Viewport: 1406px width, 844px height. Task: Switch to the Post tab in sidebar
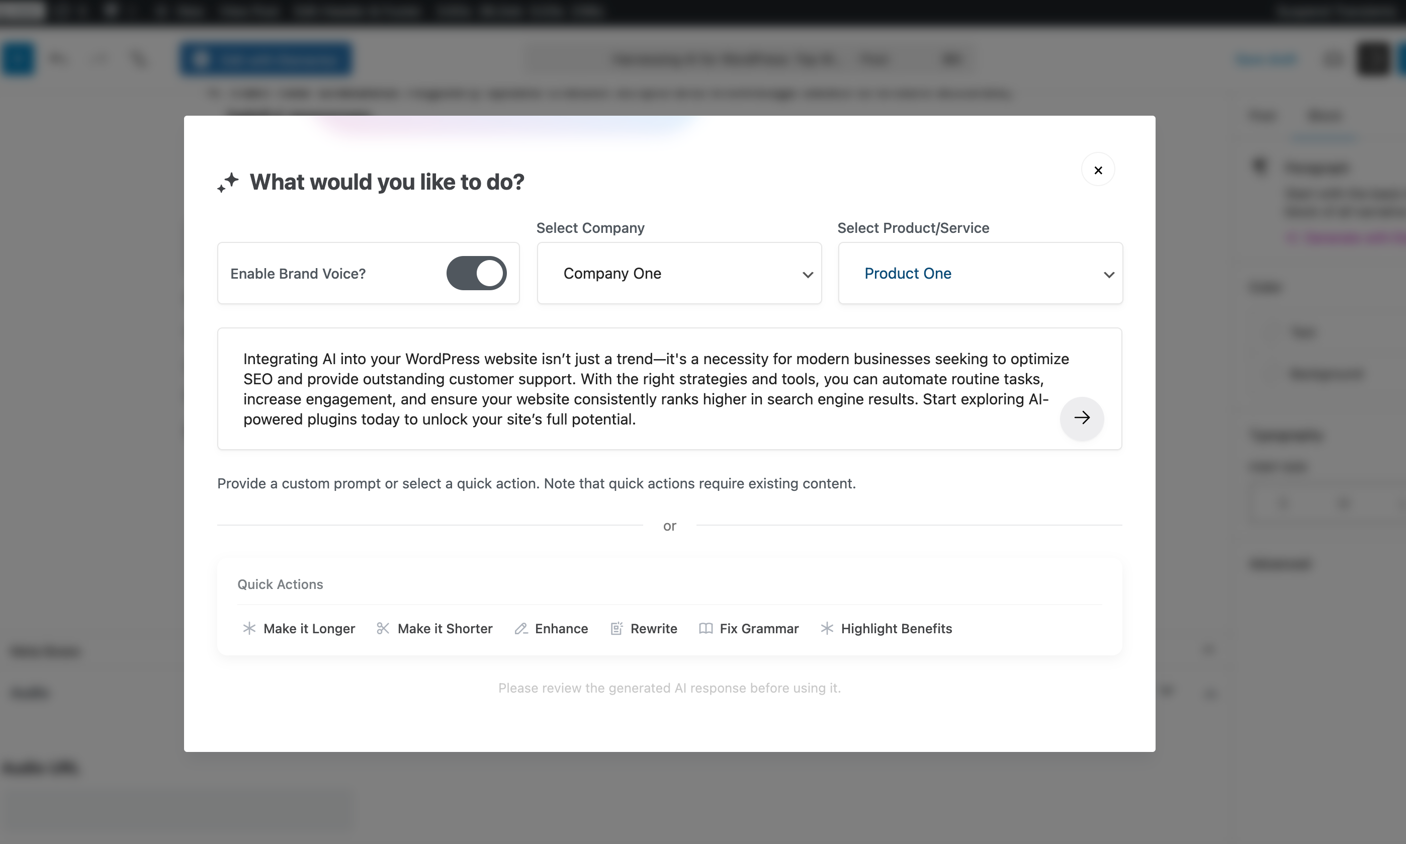[x=1262, y=116]
